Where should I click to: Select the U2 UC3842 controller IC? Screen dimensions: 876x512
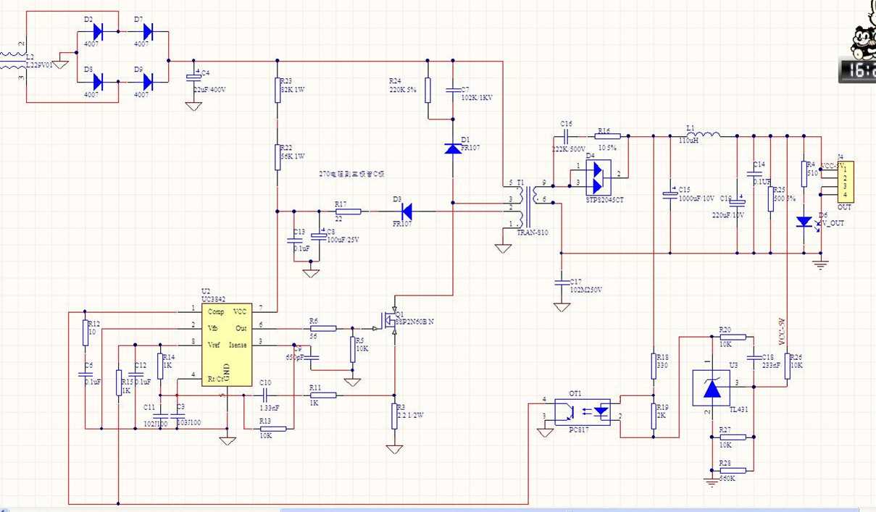coord(227,345)
